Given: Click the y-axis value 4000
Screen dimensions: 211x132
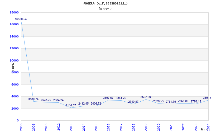Looking at the screenshot, I should (15, 97).
